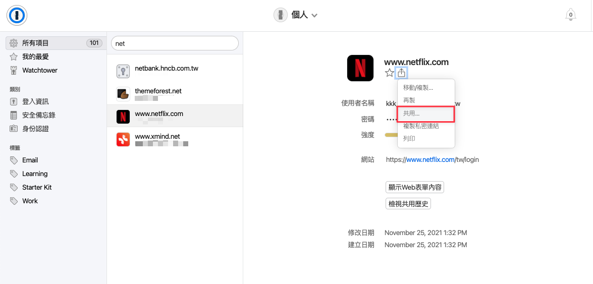Open the www.netflix.com website link
Viewport: 593px width, 284px height.
430,159
